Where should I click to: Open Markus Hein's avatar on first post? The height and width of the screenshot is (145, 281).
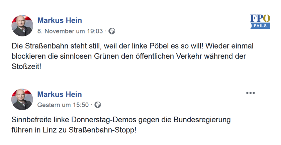coord(22,26)
